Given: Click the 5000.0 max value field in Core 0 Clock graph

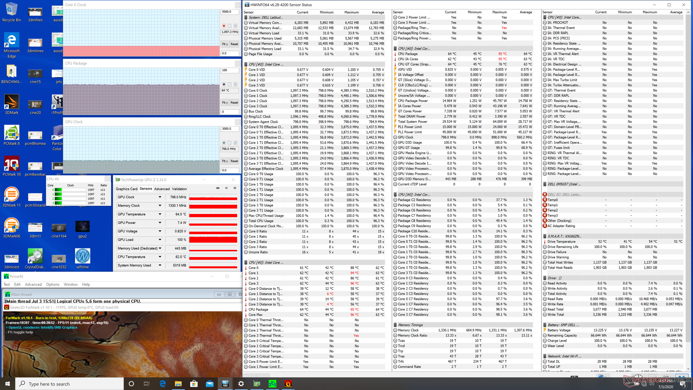Looking at the screenshot, I should pos(230,12).
